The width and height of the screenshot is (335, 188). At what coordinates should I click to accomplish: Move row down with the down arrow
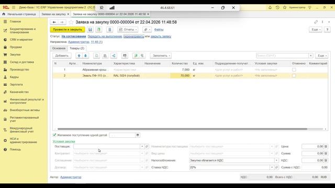point(85,56)
